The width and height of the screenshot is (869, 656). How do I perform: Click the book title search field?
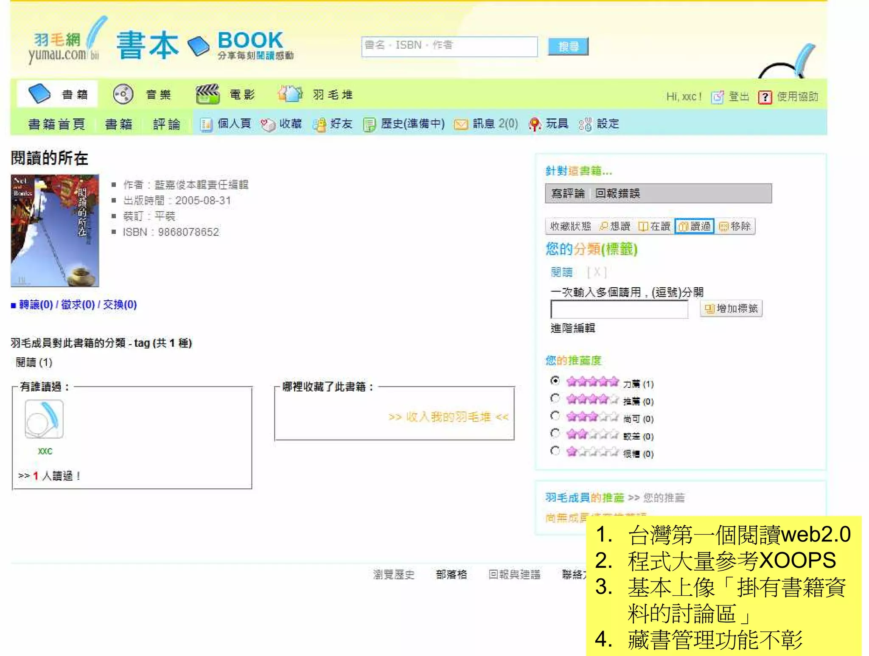(x=449, y=46)
